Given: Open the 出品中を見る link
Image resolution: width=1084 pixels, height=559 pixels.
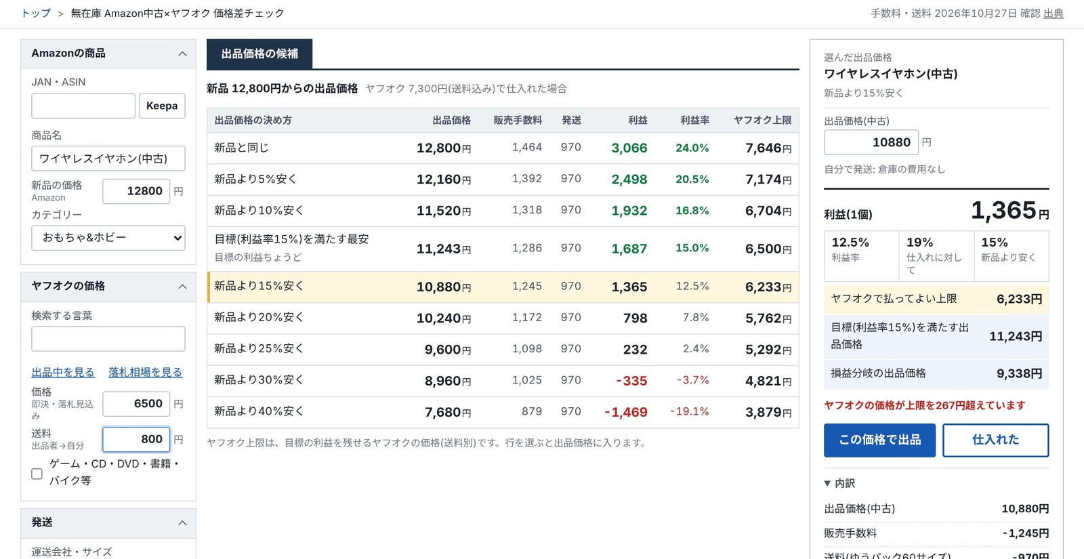Looking at the screenshot, I should (x=63, y=372).
